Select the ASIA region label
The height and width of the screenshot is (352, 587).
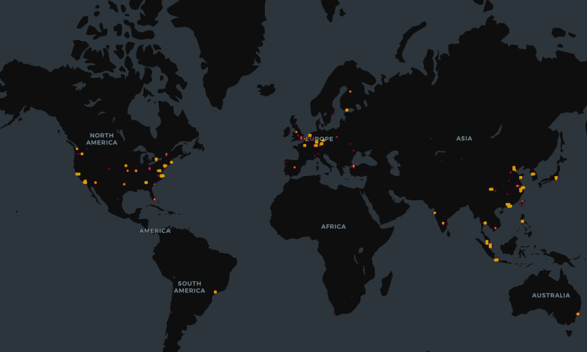tap(463, 138)
